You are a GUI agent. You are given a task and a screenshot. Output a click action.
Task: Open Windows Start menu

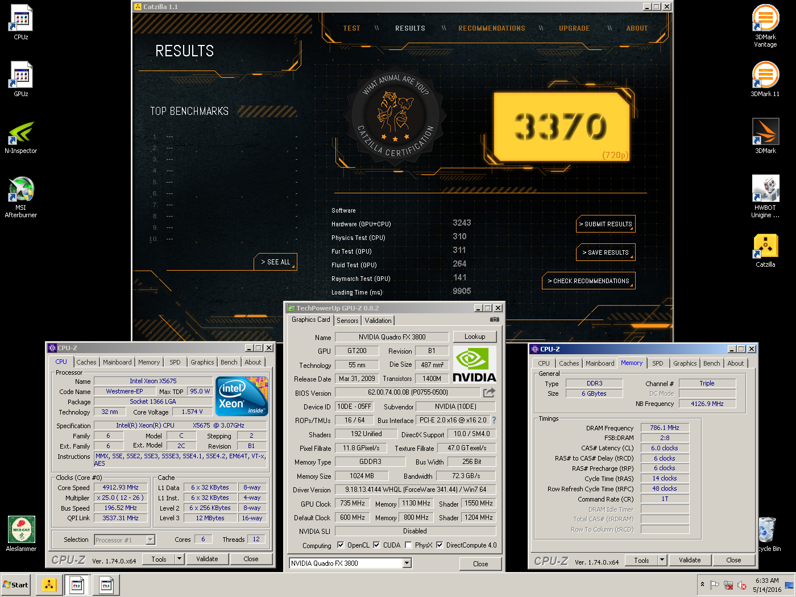point(16,584)
